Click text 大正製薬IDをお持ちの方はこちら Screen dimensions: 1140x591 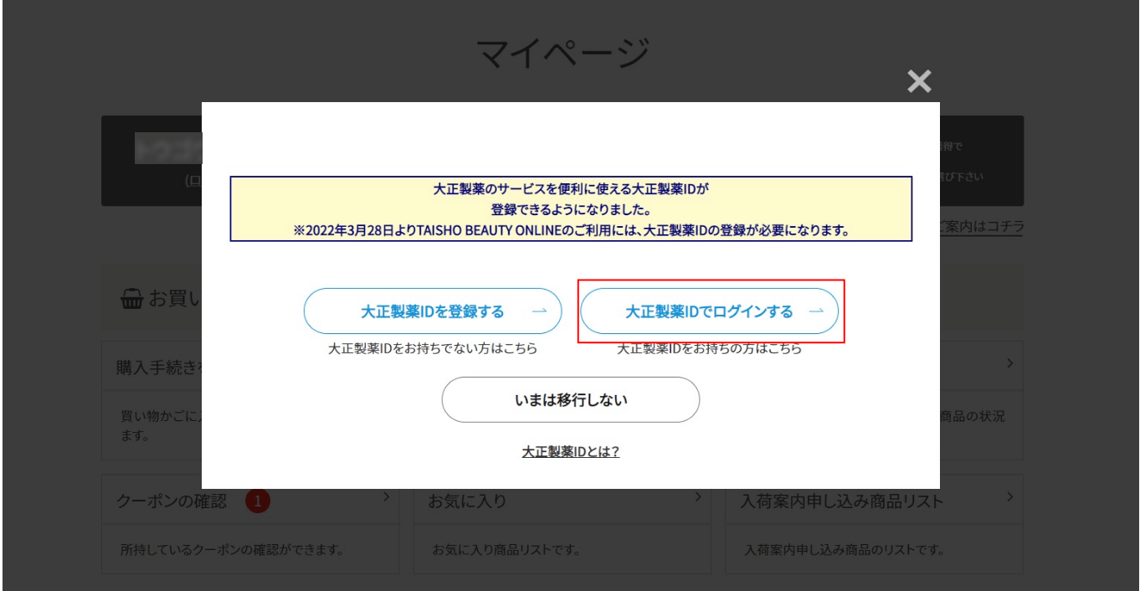[x=710, y=349]
